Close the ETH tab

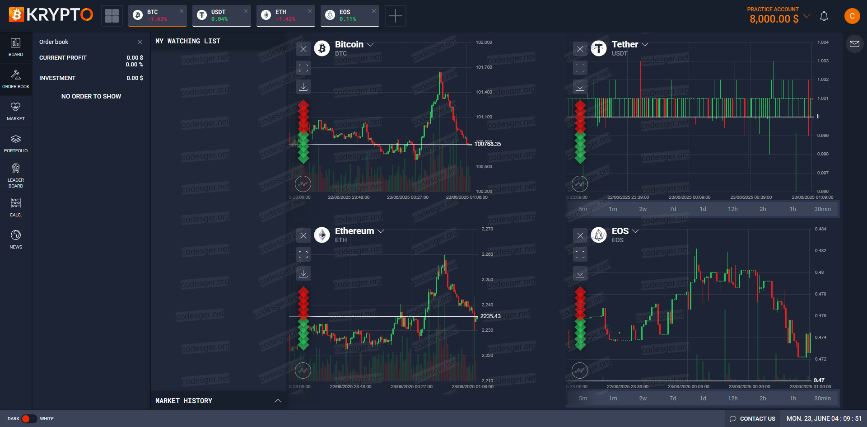(310, 11)
